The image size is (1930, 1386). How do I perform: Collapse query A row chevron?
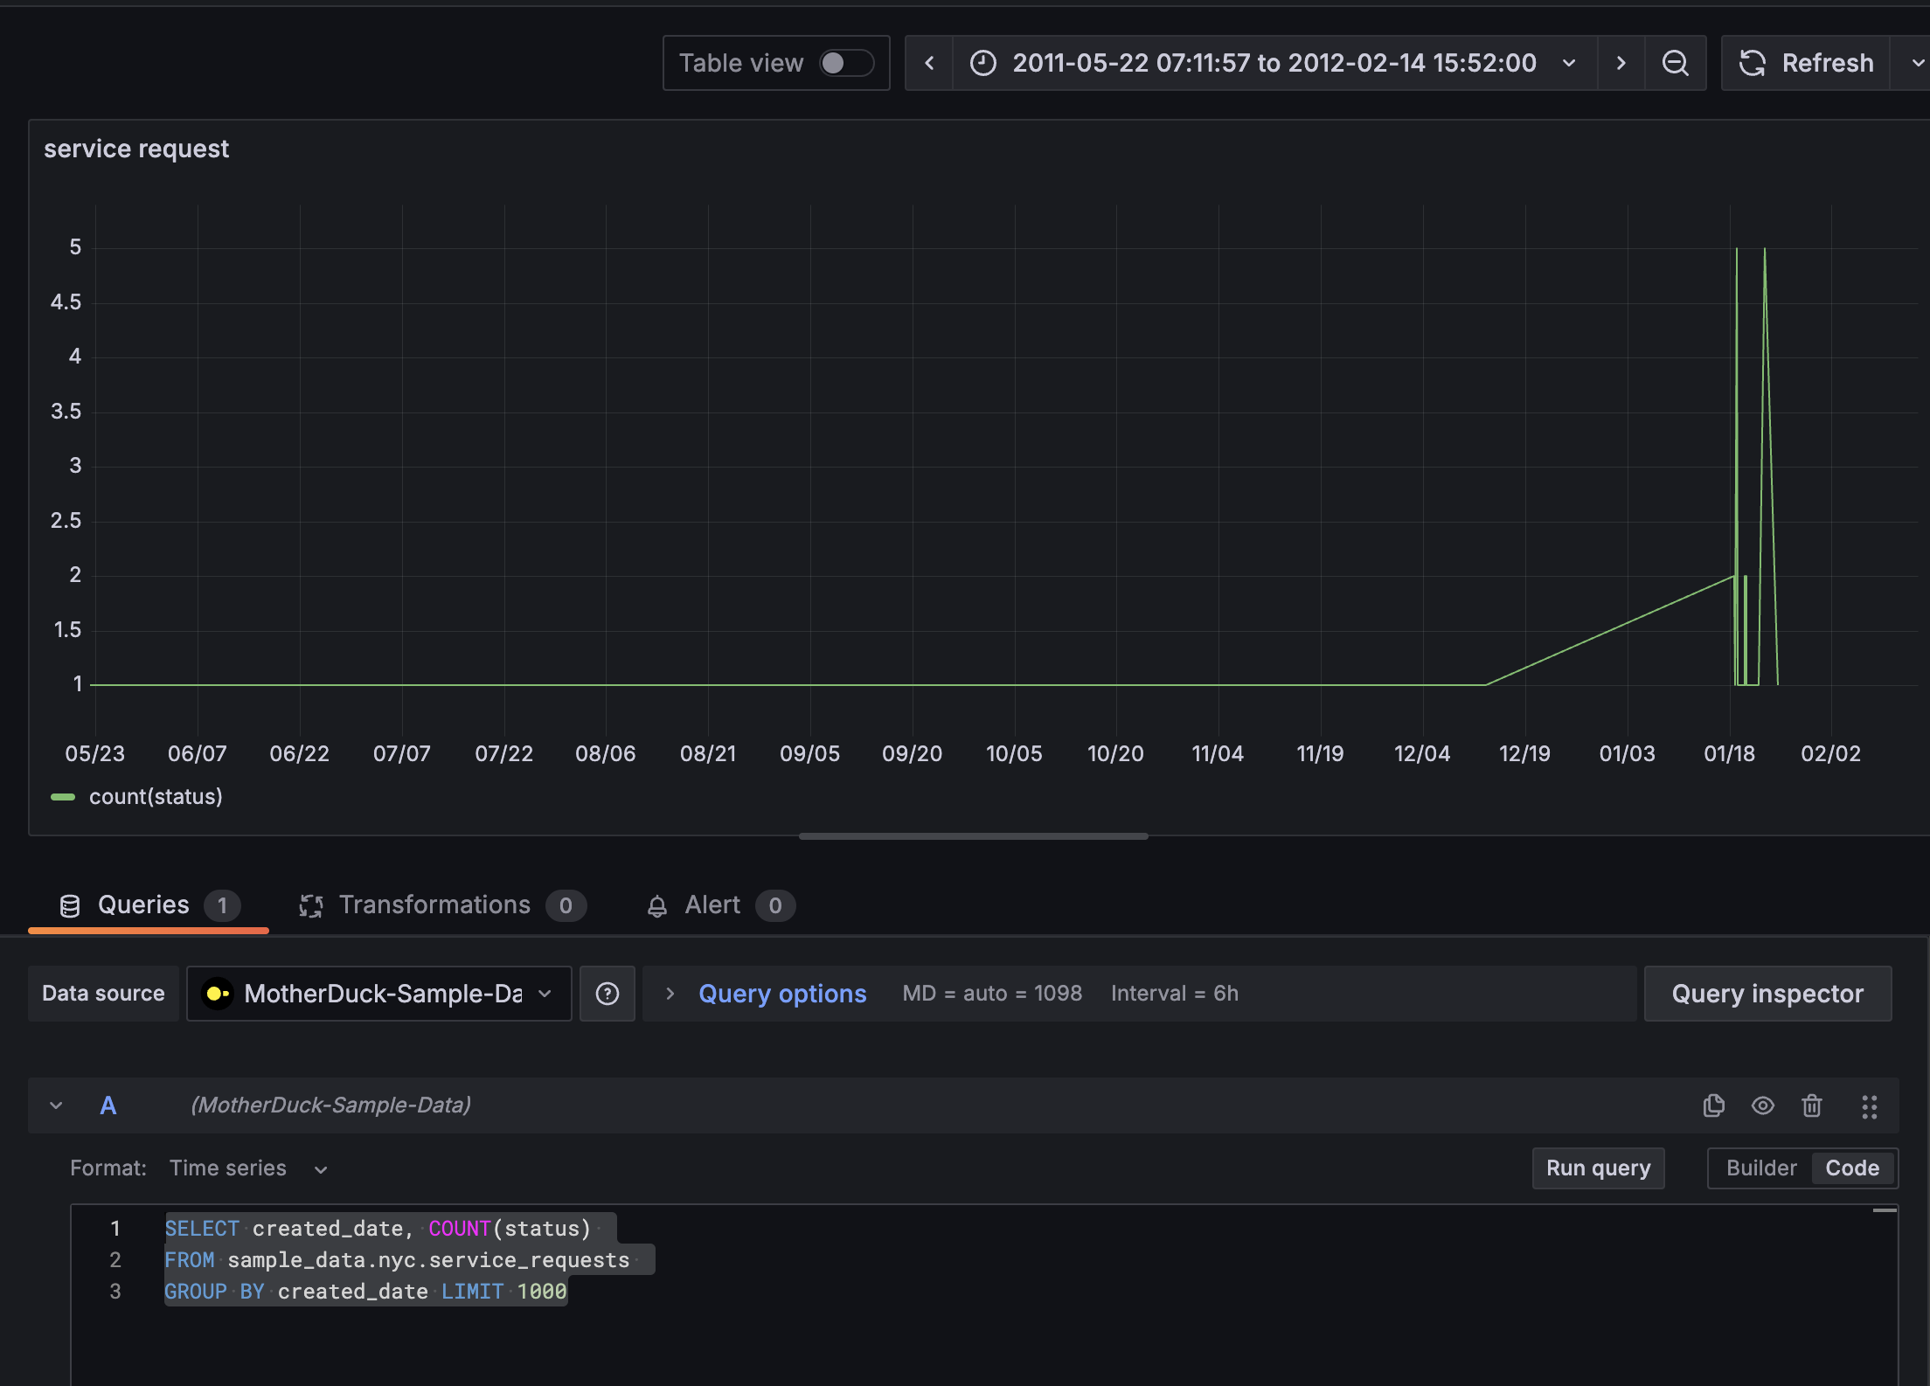[56, 1105]
